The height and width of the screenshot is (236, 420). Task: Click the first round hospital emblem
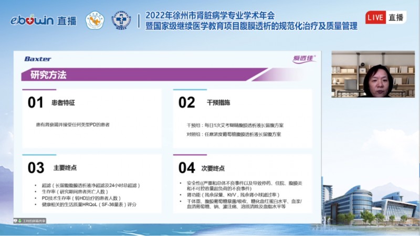pyautogui.click(x=95, y=20)
